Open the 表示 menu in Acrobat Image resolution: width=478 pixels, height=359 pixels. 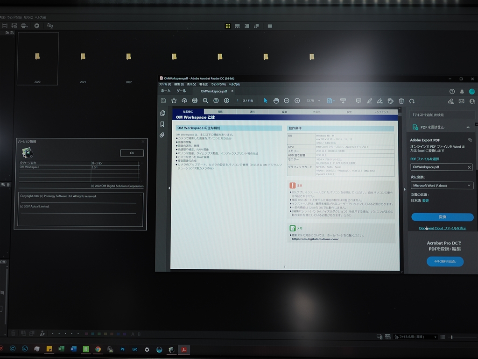coord(191,84)
